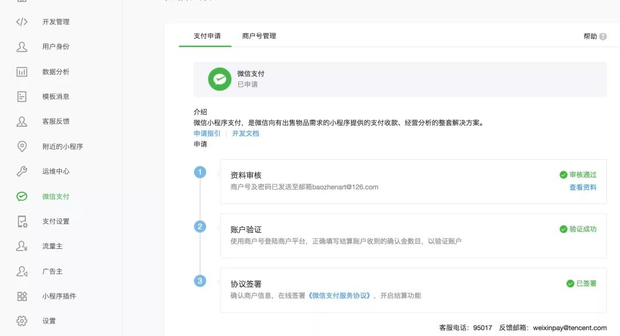The width and height of the screenshot is (620, 336).
Task: Click the 审核通过 status text
Action: [583, 175]
